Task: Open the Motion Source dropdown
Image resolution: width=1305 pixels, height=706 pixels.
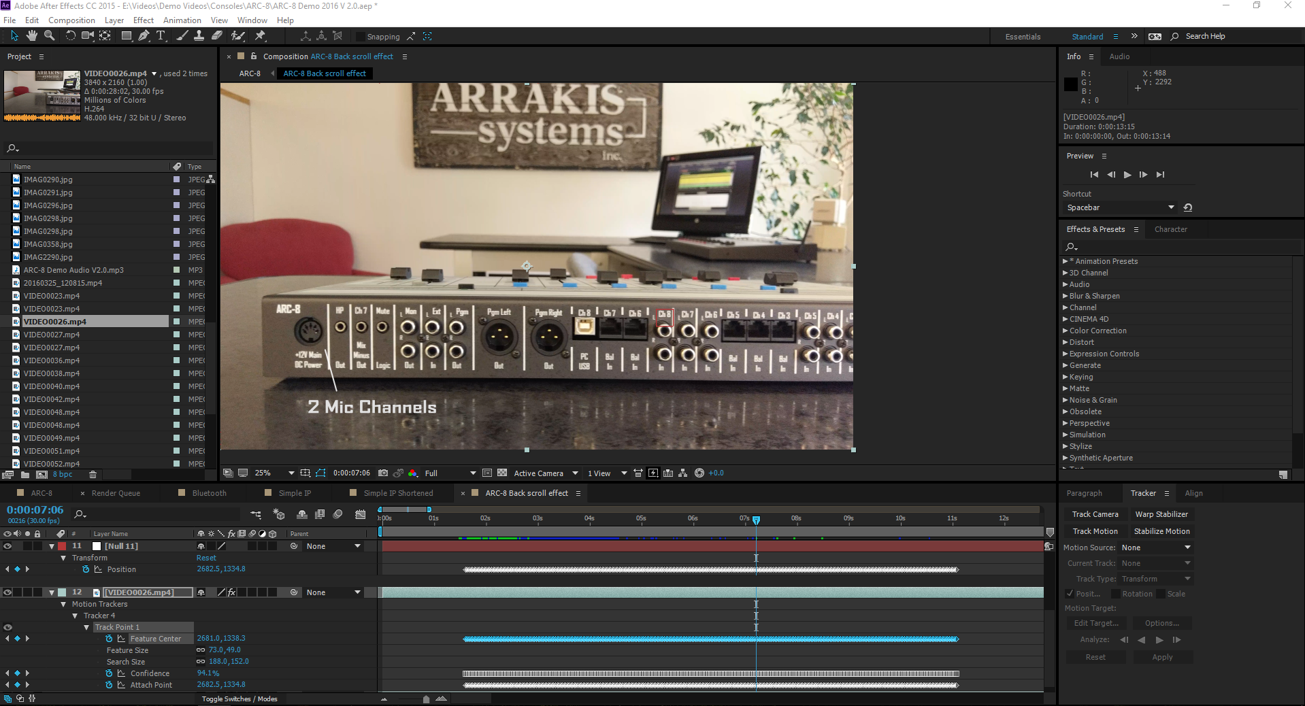Action: (x=1156, y=548)
